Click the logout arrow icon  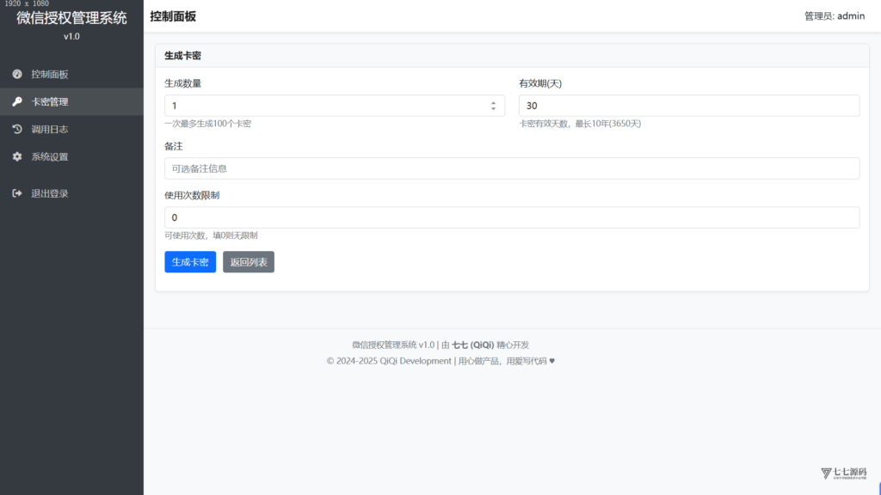tap(17, 193)
